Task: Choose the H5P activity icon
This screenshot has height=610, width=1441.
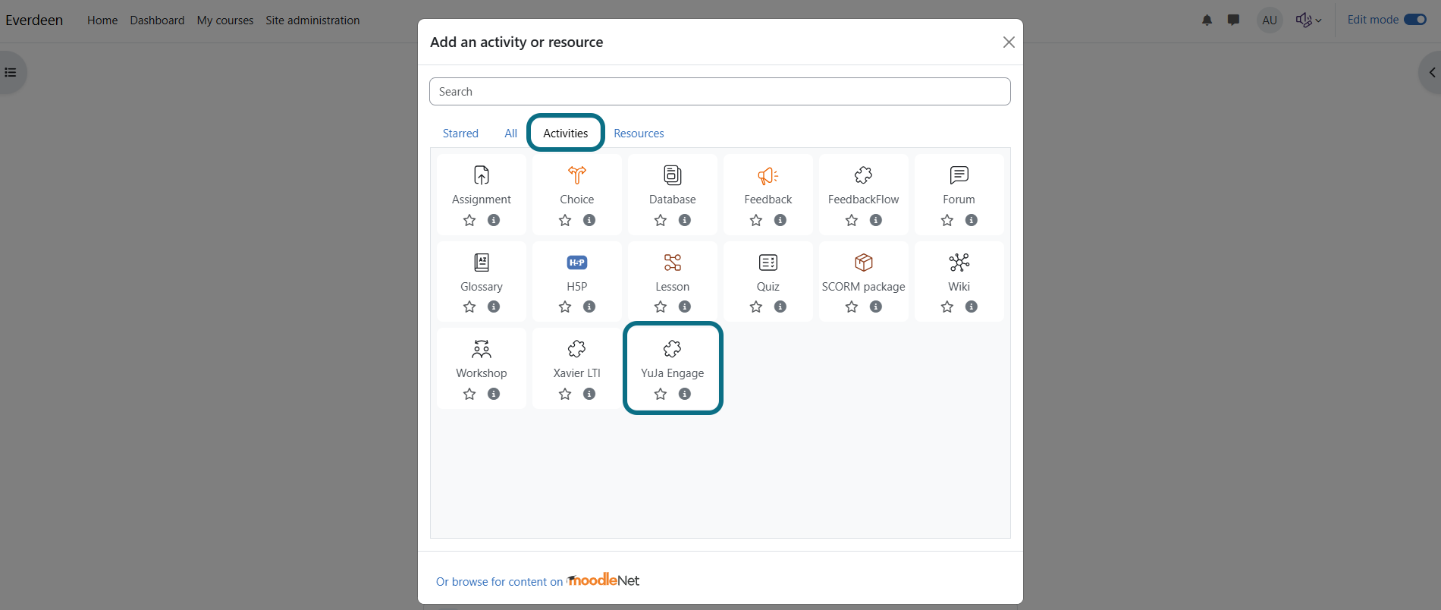Action: (577, 263)
